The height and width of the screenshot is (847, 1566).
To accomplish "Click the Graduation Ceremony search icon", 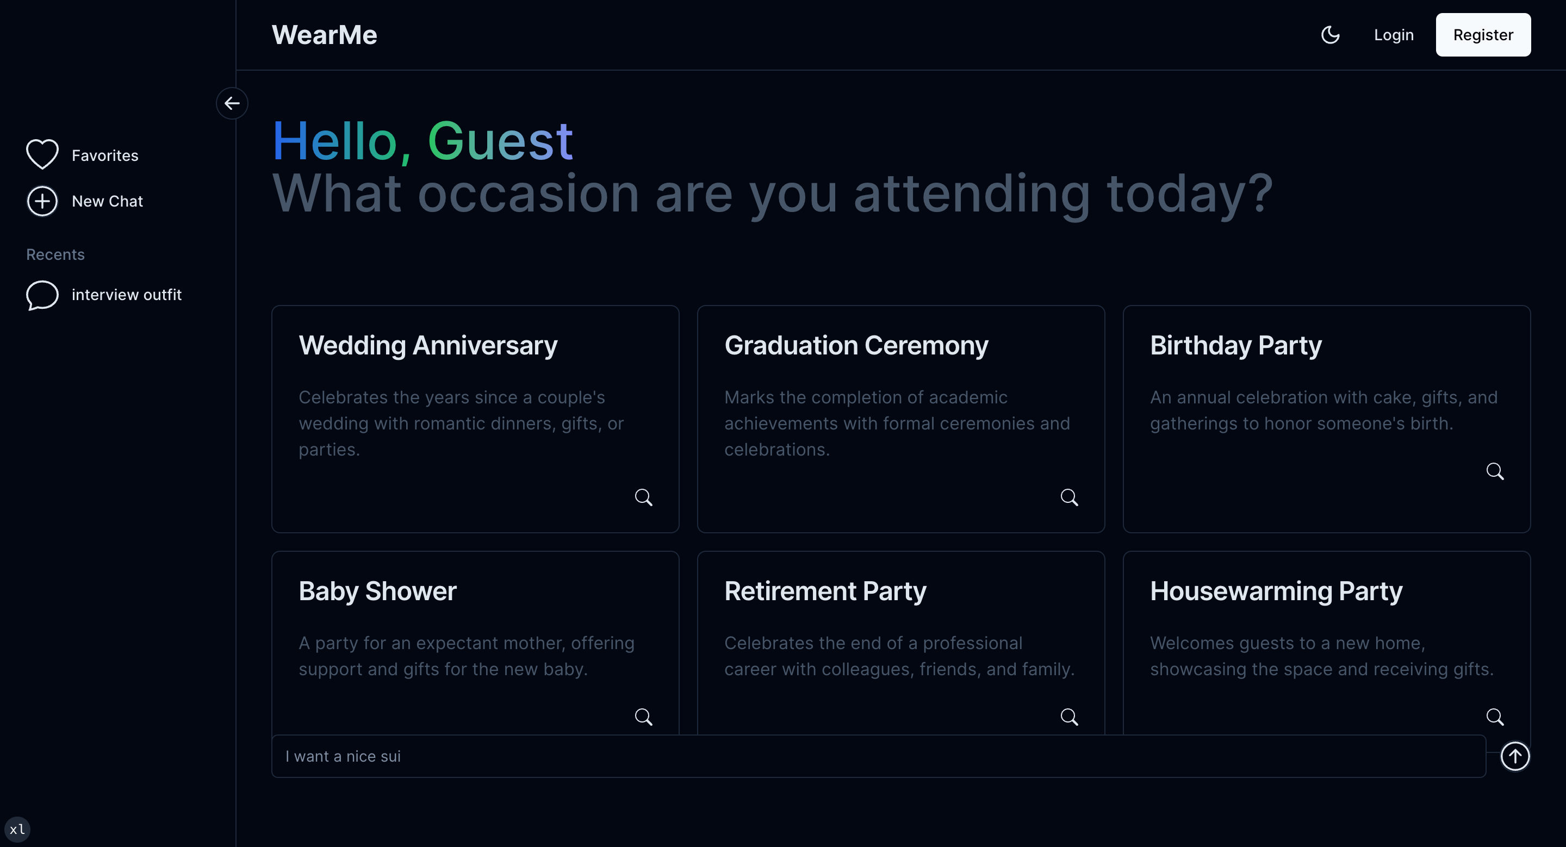I will 1068,497.
